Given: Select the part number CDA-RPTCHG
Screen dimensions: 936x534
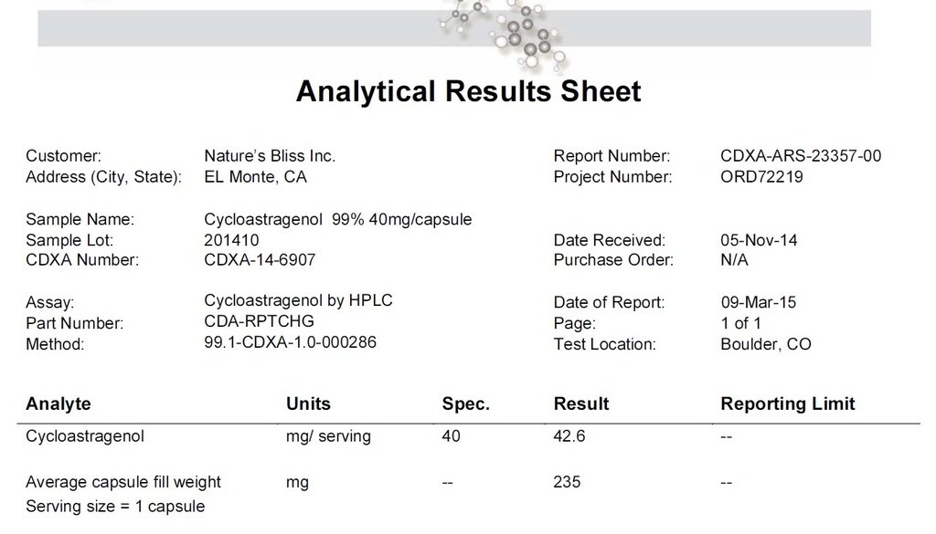Looking at the screenshot, I should [259, 322].
